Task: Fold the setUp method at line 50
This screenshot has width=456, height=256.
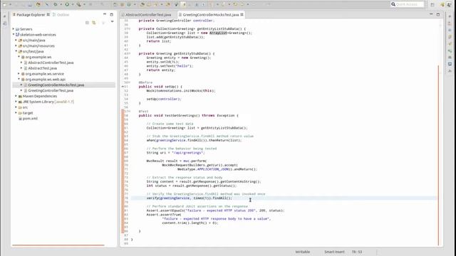Action: click(x=130, y=82)
